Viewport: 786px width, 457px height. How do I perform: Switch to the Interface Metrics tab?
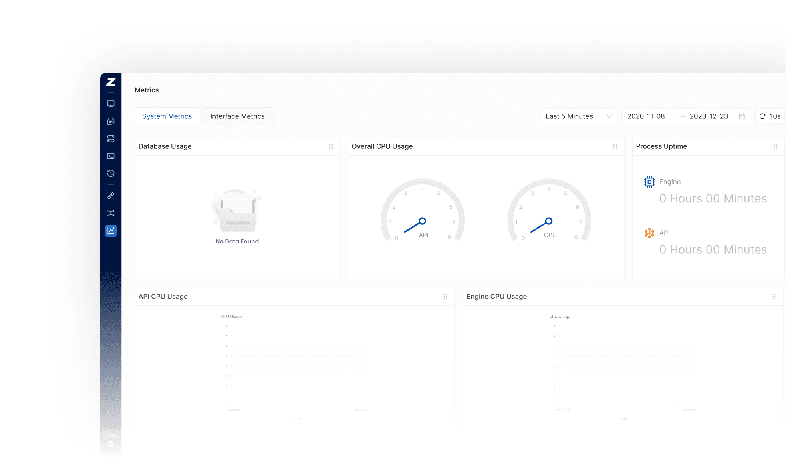(238, 116)
